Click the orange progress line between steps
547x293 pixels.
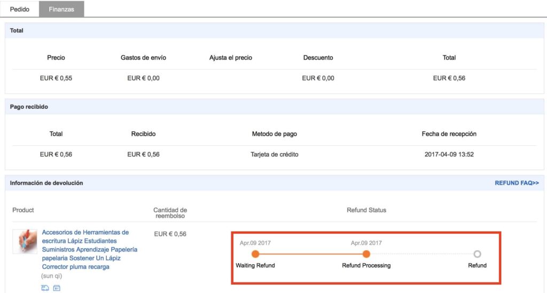point(311,254)
